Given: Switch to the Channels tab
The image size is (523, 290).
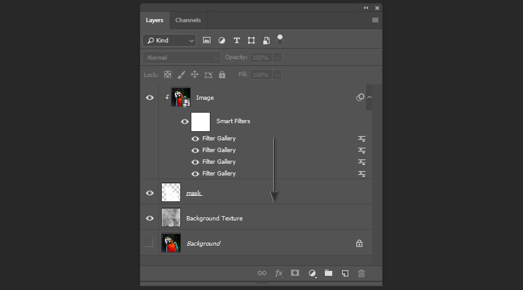Looking at the screenshot, I should click(188, 20).
